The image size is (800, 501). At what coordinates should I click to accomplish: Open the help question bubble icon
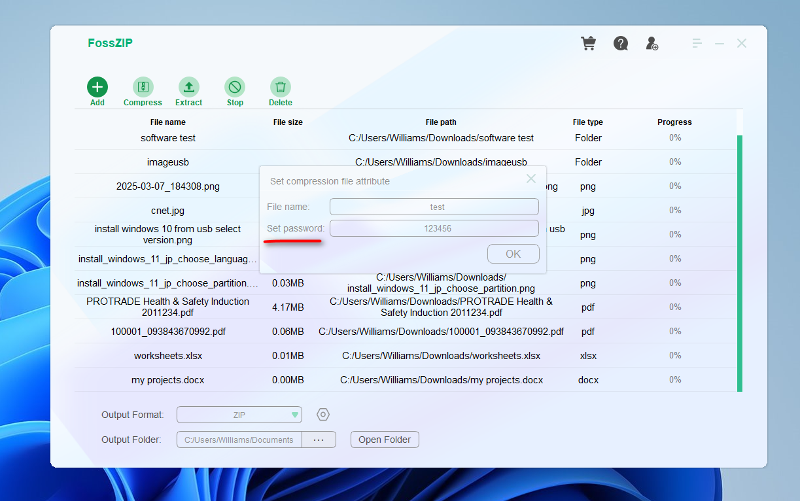(621, 44)
